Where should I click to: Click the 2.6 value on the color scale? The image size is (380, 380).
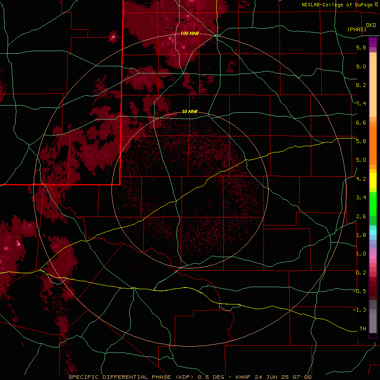pyautogui.click(x=361, y=217)
